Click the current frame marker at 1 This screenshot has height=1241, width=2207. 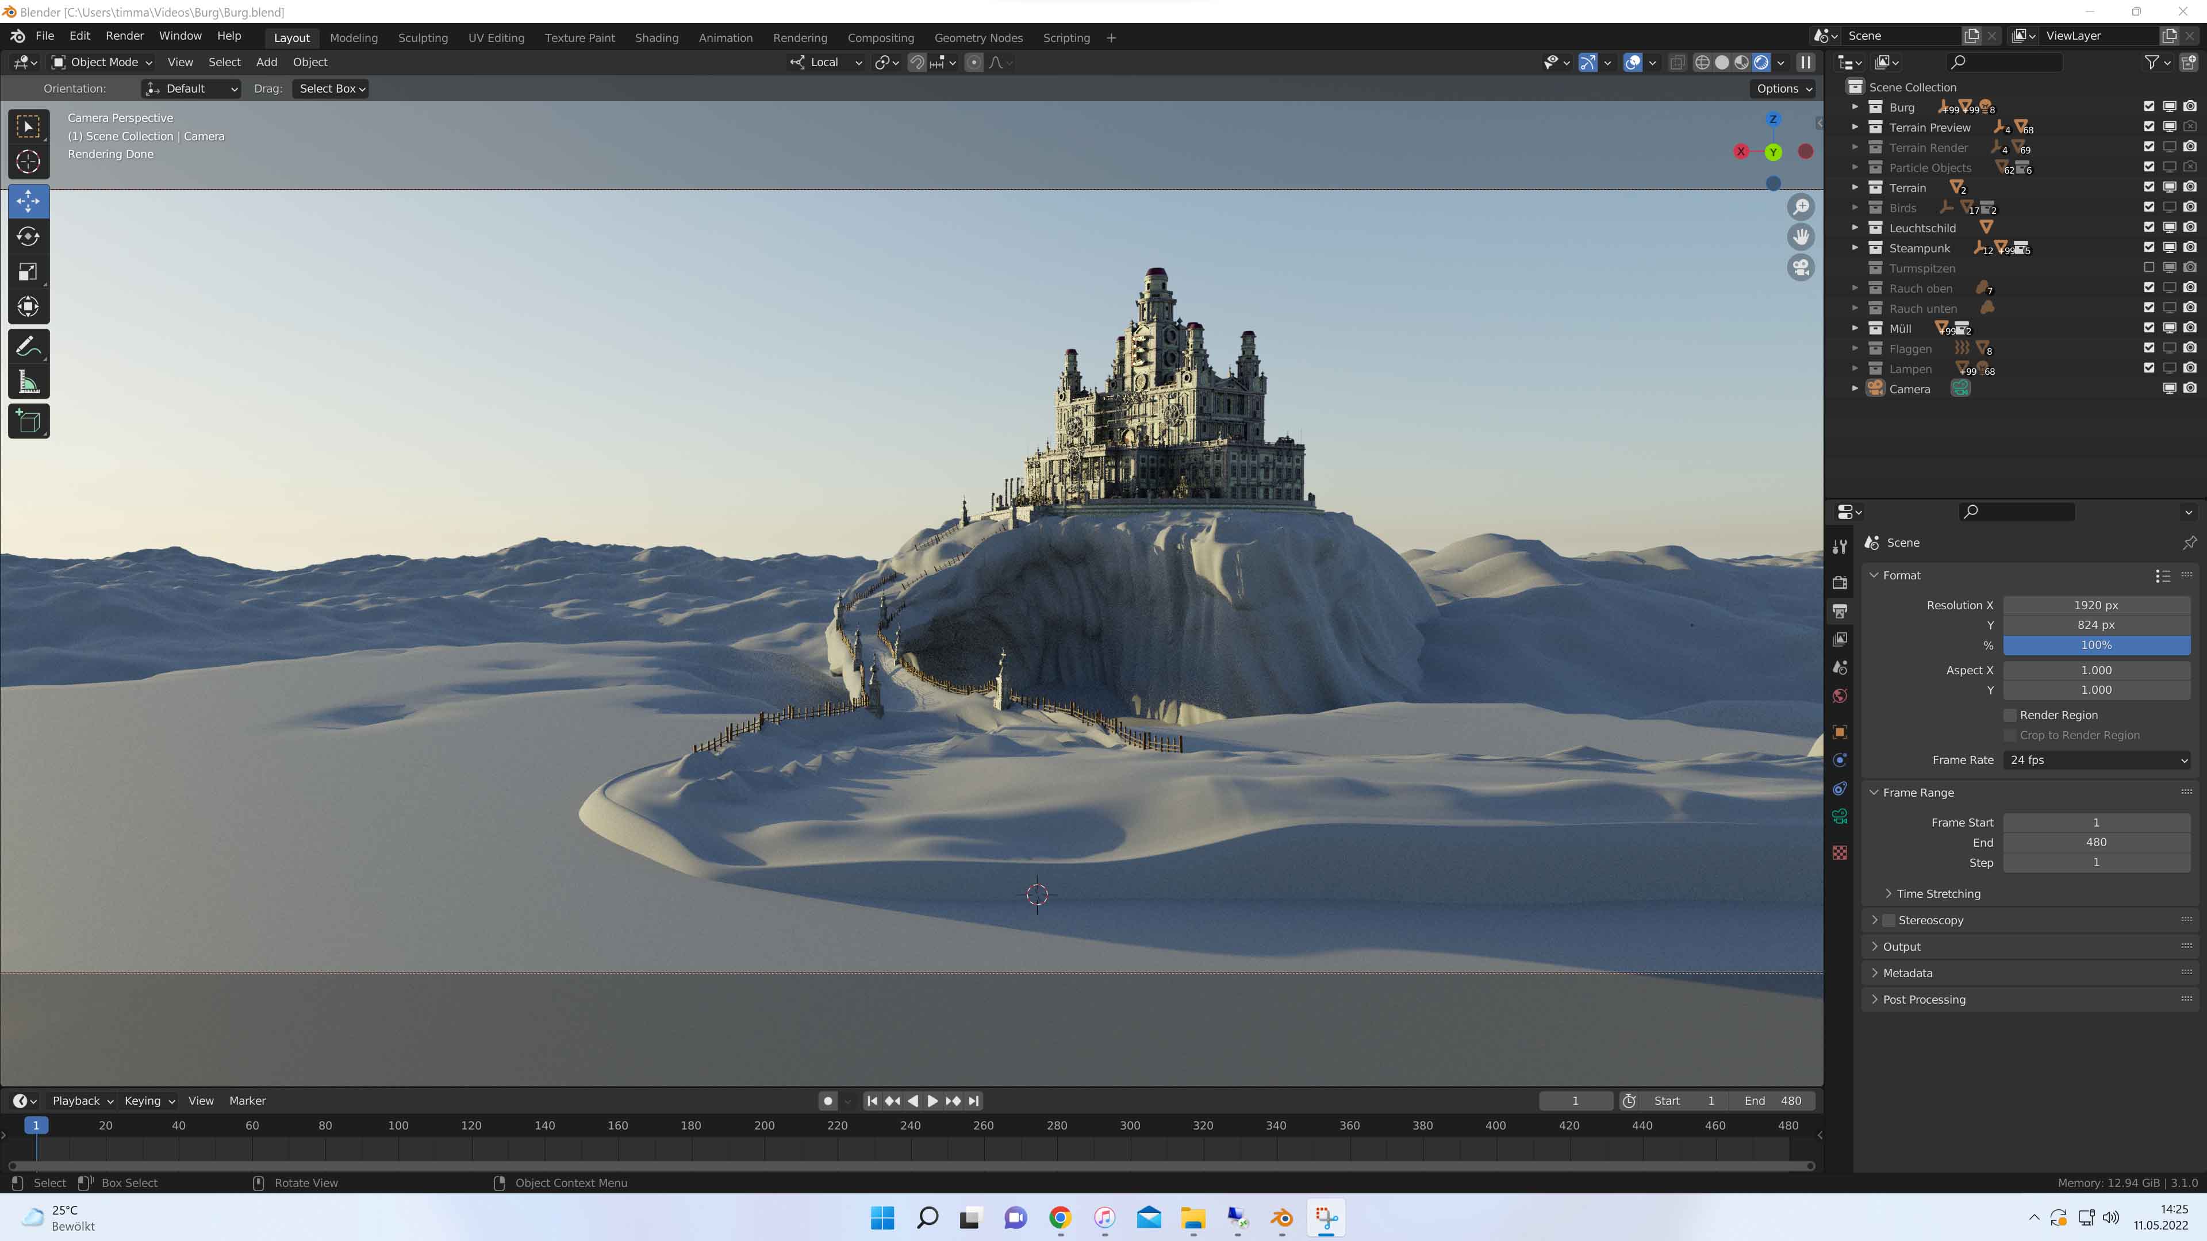click(x=36, y=1125)
